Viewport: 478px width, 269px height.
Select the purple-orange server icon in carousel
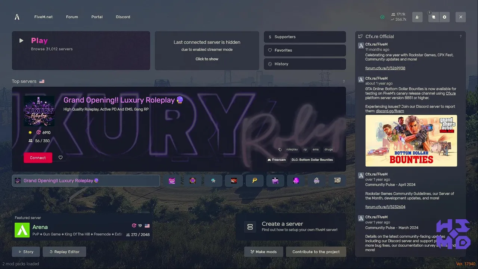click(x=192, y=180)
